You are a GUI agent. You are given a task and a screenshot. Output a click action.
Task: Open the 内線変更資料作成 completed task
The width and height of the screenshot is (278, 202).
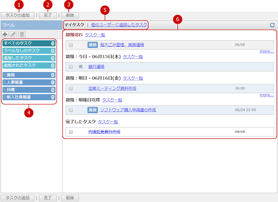coord(104,132)
